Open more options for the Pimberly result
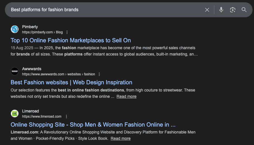This screenshot has width=254, height=145. click(67, 32)
